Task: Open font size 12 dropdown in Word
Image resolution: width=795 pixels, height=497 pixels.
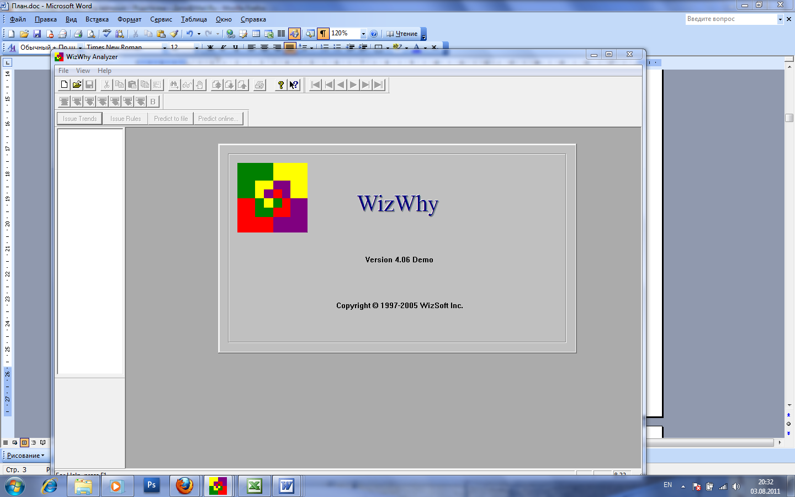Action: (197, 47)
